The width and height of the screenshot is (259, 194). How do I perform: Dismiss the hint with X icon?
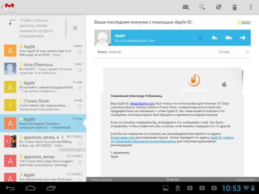pyautogui.click(x=75, y=28)
